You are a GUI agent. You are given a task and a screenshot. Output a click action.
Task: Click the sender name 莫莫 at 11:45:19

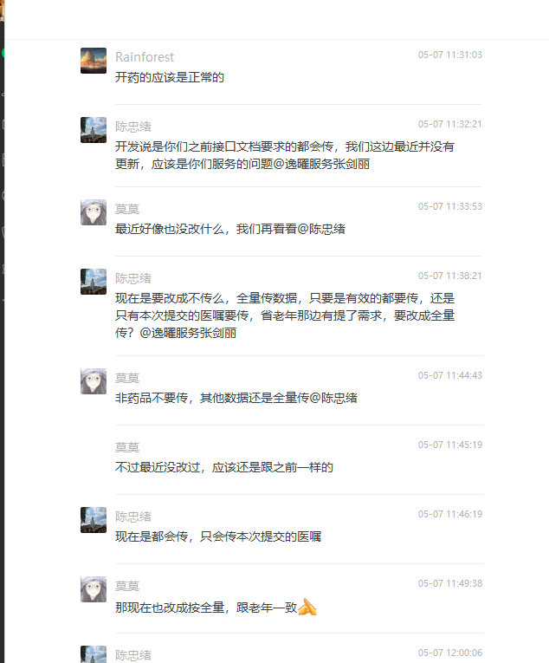click(127, 447)
